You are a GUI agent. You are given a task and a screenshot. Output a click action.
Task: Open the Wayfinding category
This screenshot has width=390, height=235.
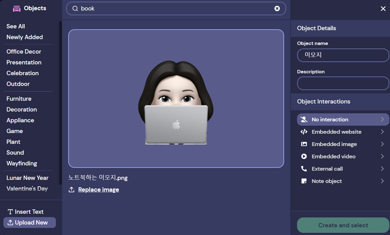point(22,163)
